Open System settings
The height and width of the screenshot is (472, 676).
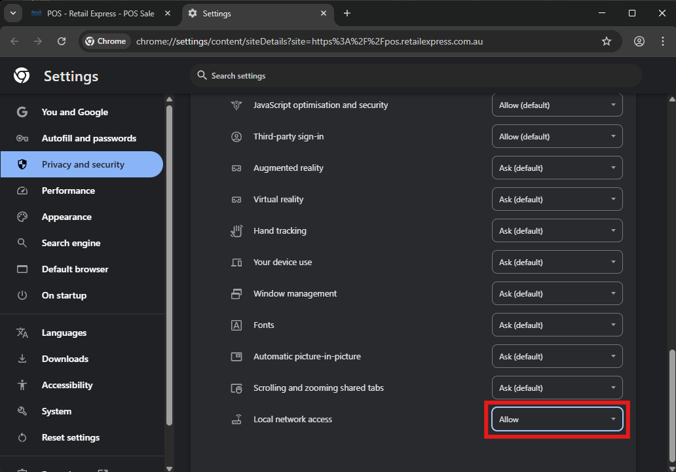(x=82, y=411)
